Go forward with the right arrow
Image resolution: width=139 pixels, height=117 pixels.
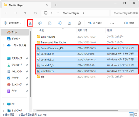tap(16, 13)
